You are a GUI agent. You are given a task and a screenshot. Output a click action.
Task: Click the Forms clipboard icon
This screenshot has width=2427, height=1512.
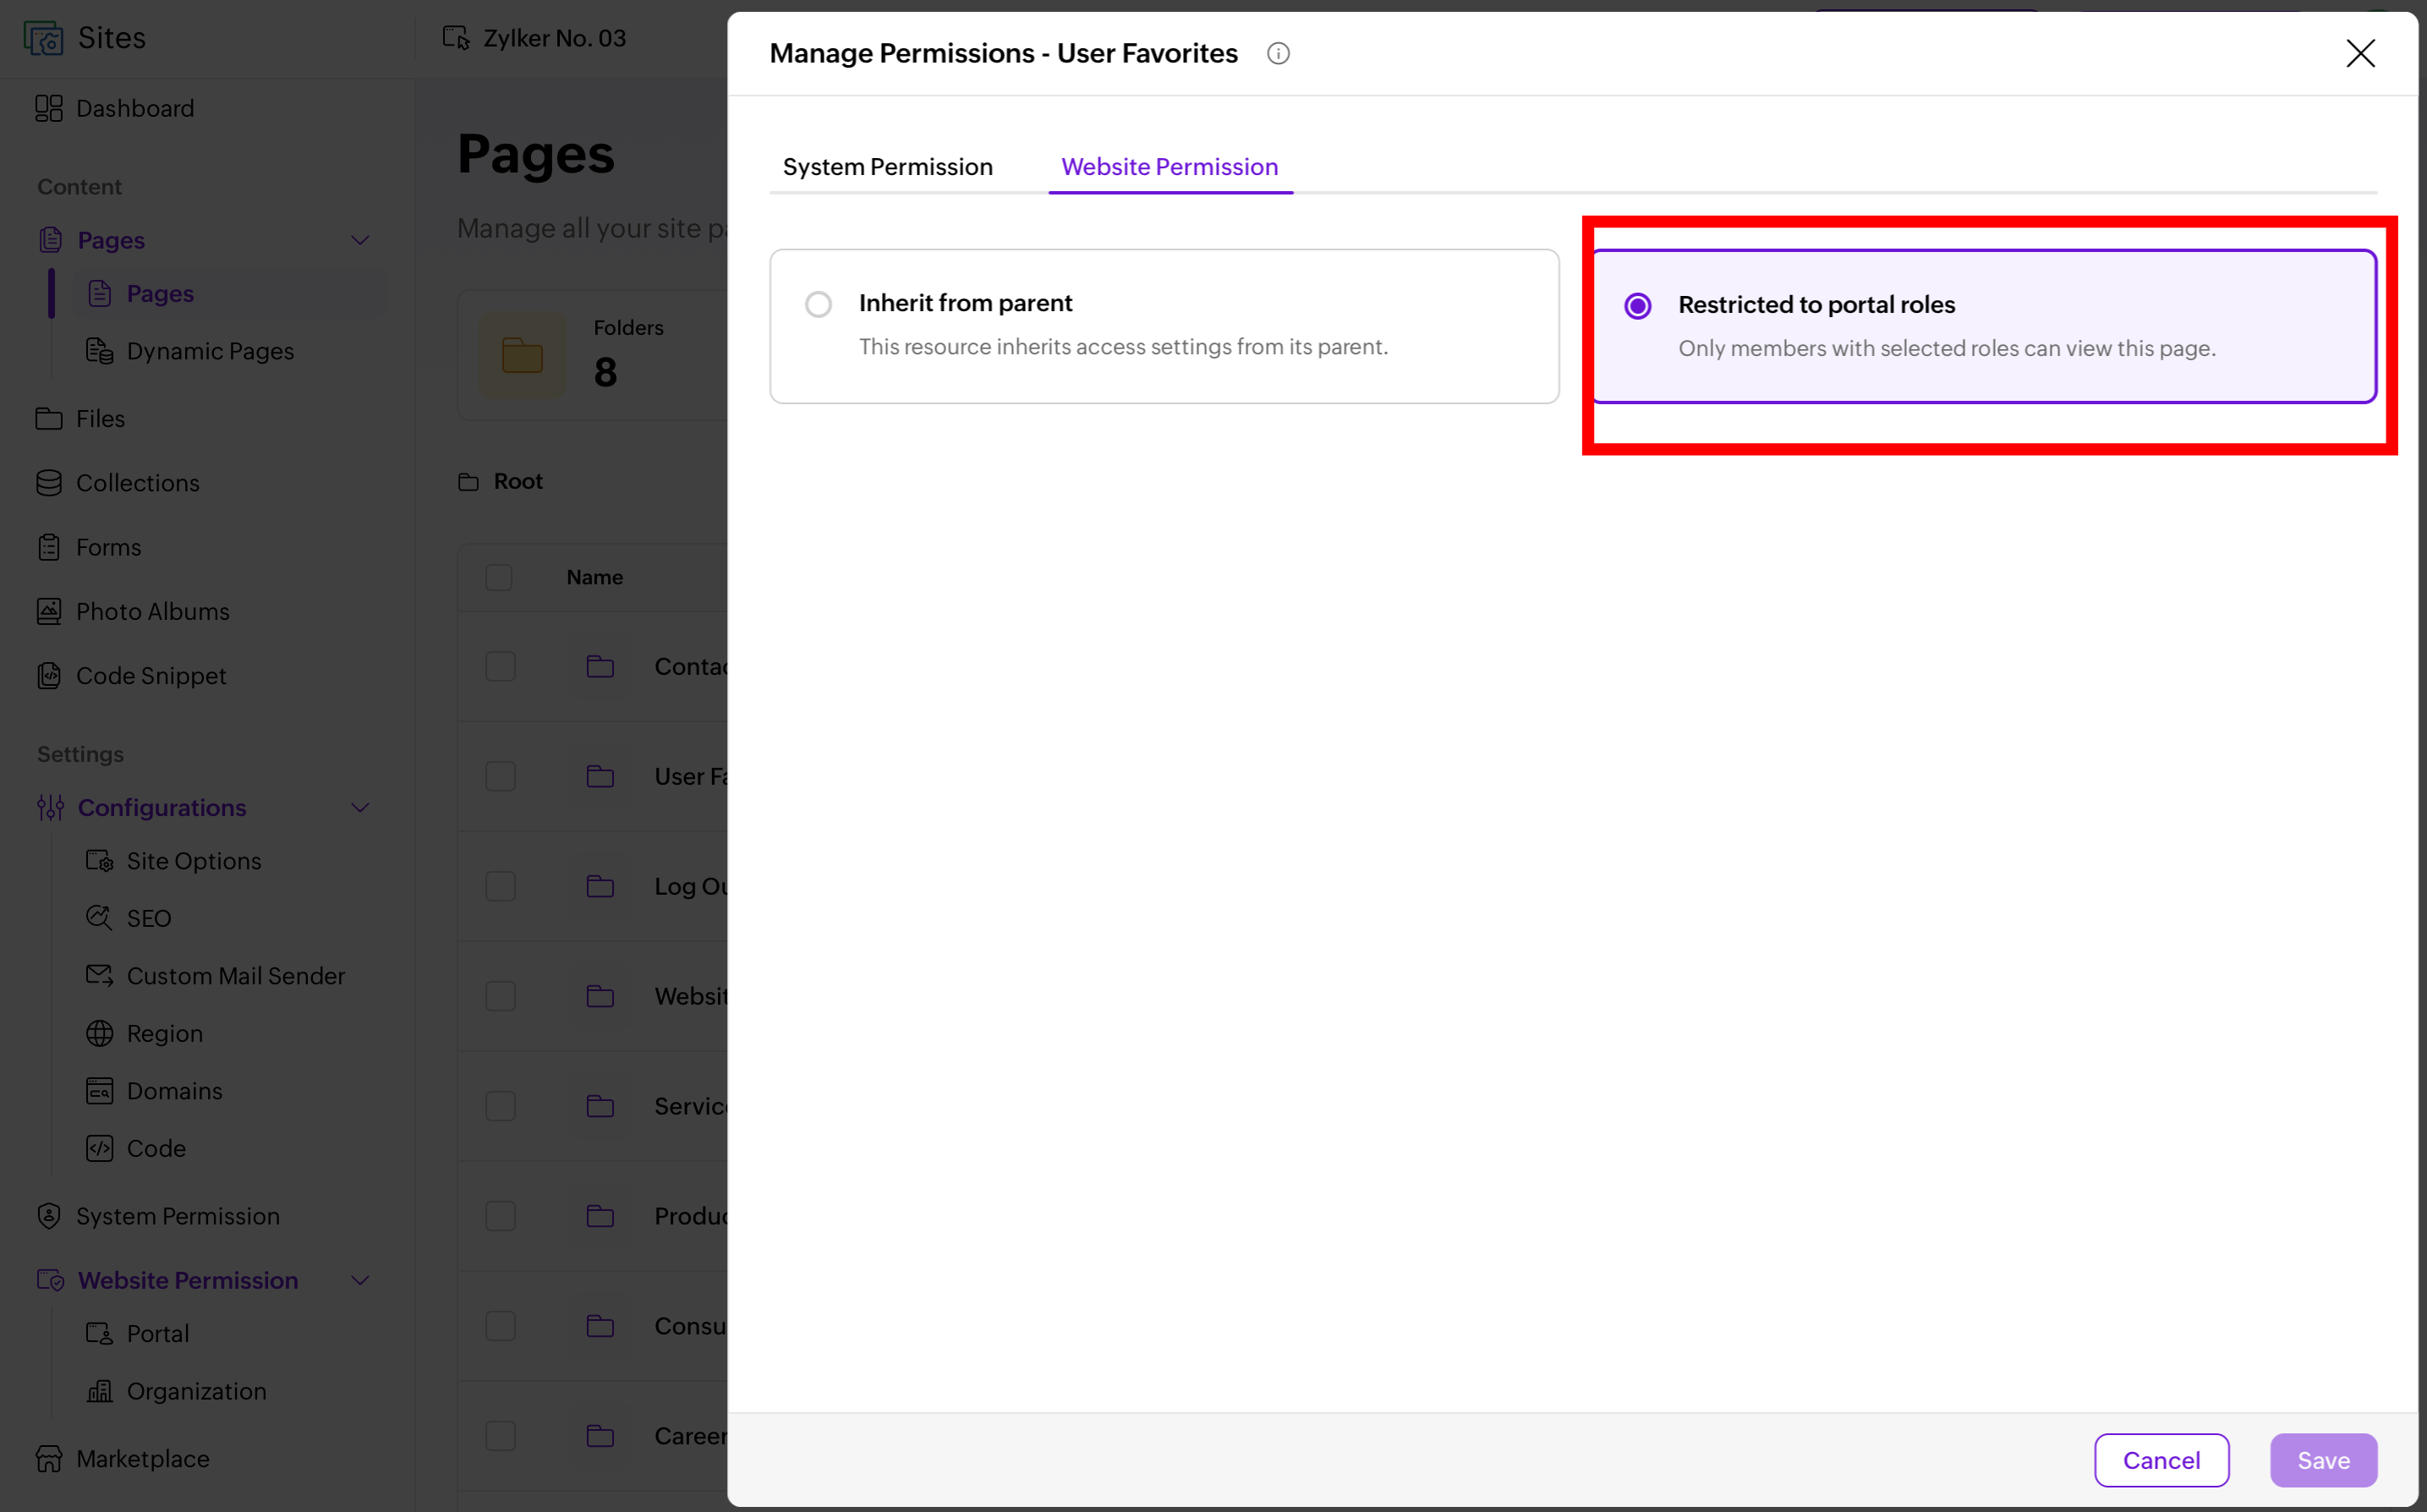(48, 547)
